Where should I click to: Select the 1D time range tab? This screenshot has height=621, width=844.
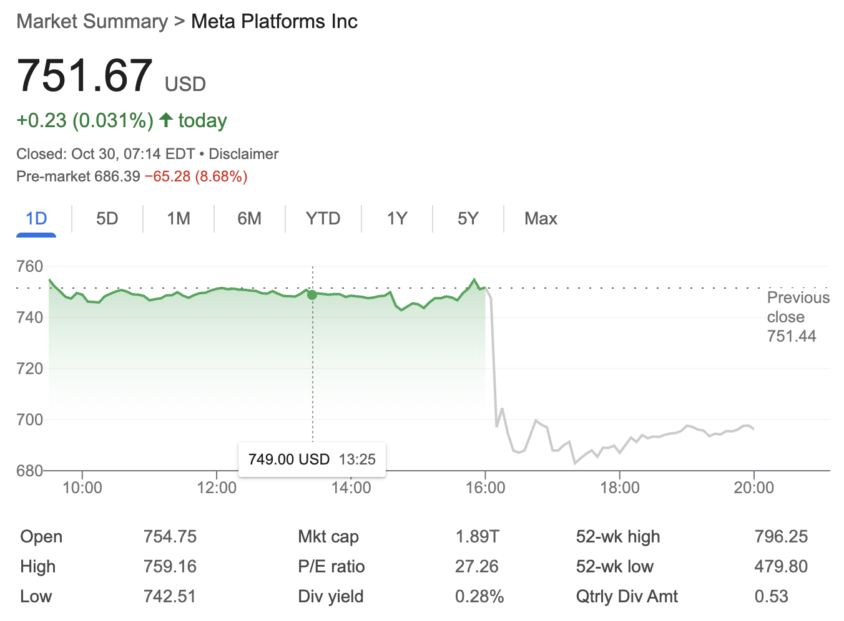tap(36, 219)
